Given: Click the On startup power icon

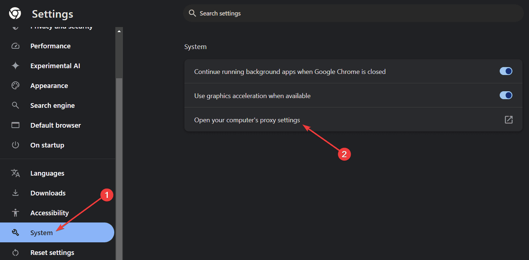Looking at the screenshot, I should click(x=15, y=145).
